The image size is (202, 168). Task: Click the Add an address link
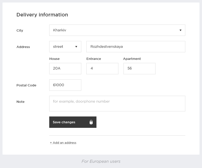[63, 142]
